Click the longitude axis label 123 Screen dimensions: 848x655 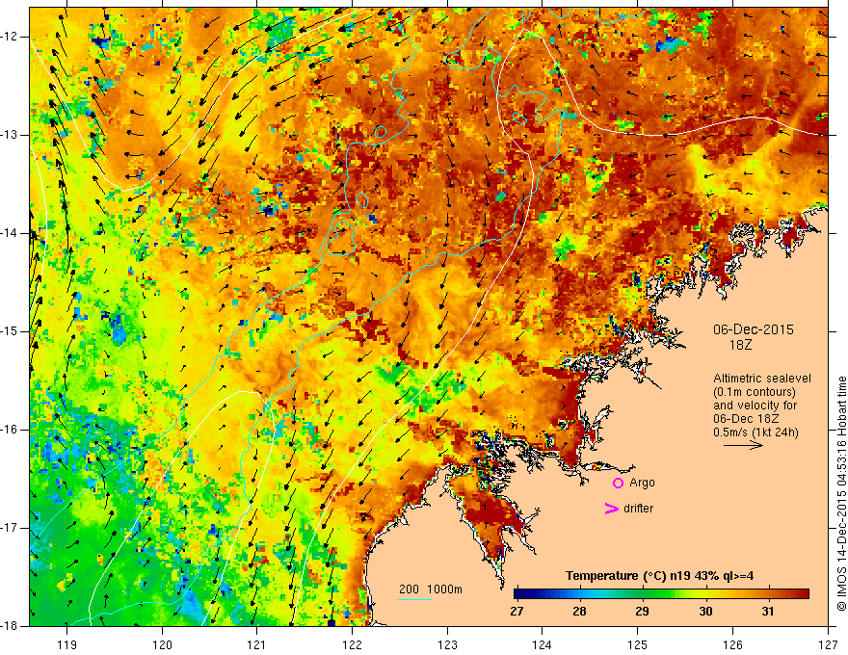pos(447,644)
